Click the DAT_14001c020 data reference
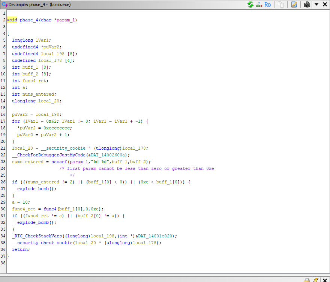330x282 pixels. point(156,236)
